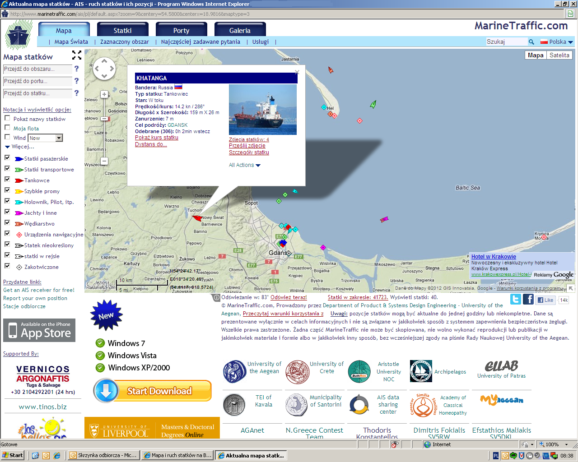Click the zoom in plus button on map
Screen dimensions: 578x462
point(104,94)
